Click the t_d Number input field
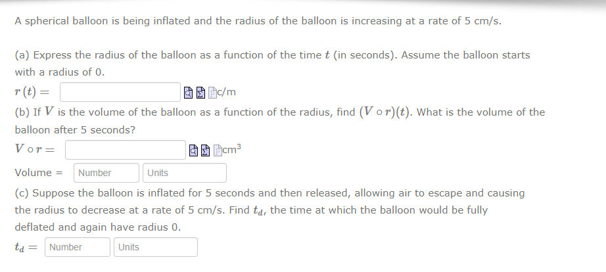This screenshot has width=606, height=272. coord(78,248)
